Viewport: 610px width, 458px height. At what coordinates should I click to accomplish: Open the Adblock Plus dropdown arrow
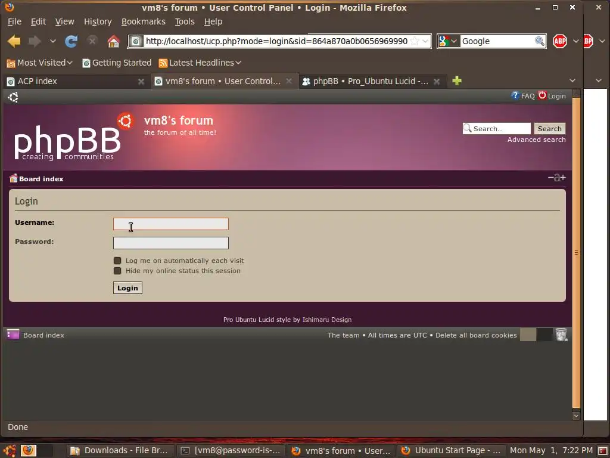click(x=575, y=41)
